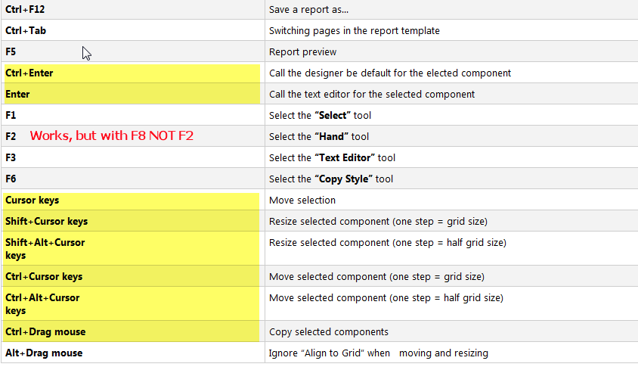Click the 'Report preview' description text
Viewport: 638px width, 370px height.
point(302,51)
